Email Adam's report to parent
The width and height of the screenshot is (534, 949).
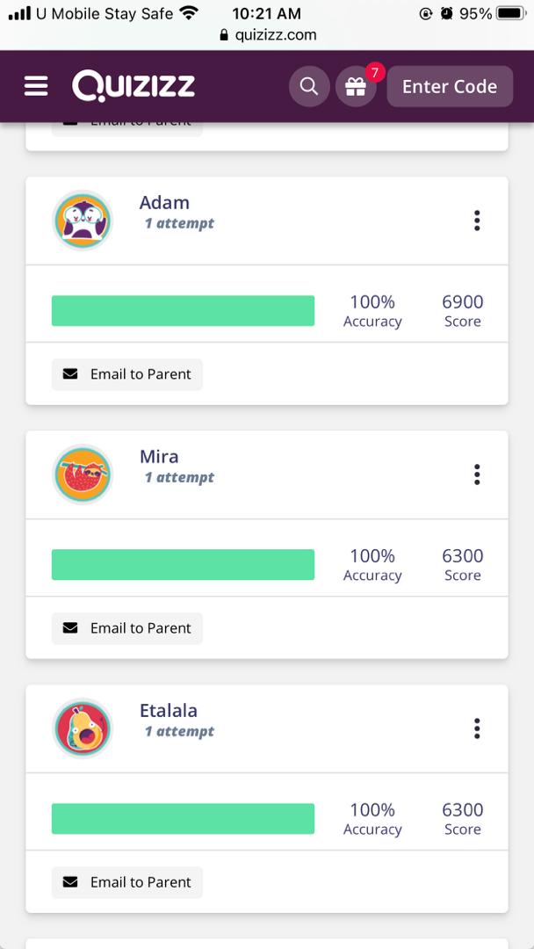[x=127, y=374]
